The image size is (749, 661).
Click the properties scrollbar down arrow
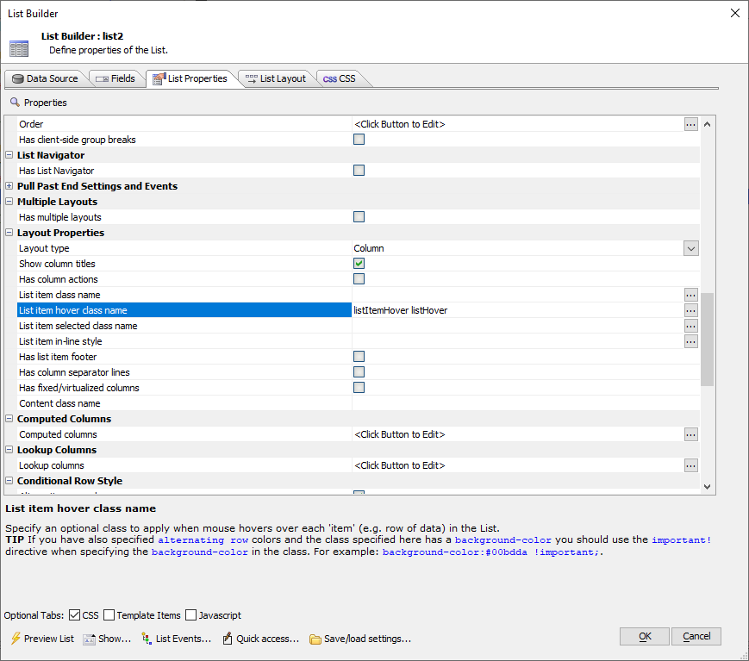point(708,487)
